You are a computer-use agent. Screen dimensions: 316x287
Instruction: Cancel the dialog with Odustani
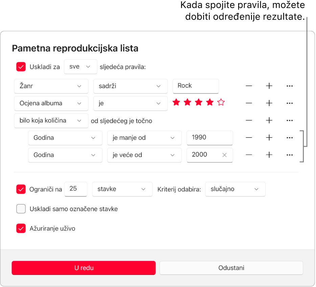tap(231, 268)
